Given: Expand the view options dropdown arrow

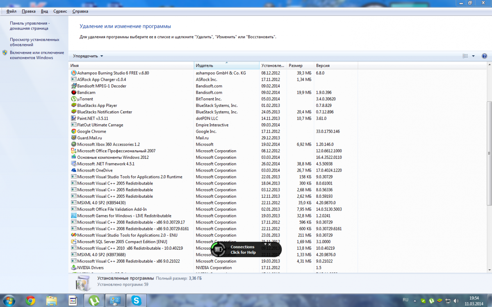Looking at the screenshot, I should [x=473, y=56].
